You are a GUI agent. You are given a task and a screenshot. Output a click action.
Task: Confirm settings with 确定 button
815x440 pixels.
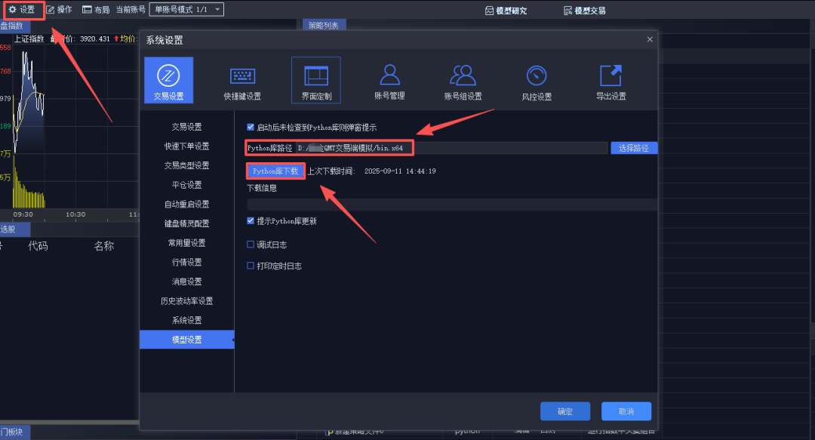pos(564,411)
